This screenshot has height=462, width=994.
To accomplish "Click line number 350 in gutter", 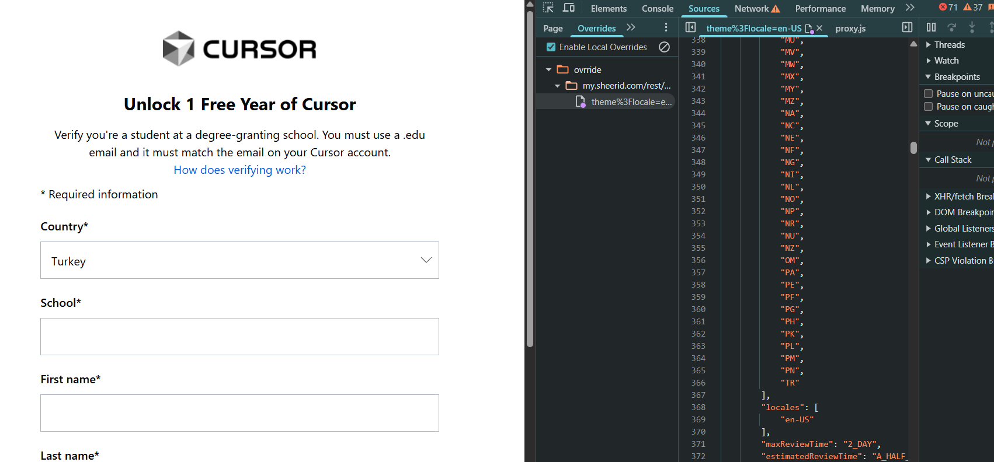I will [x=698, y=187].
